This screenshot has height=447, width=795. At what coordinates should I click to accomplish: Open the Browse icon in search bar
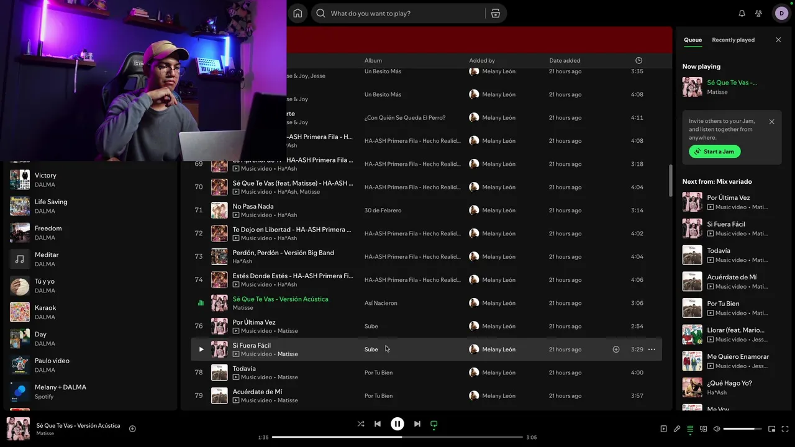496,13
